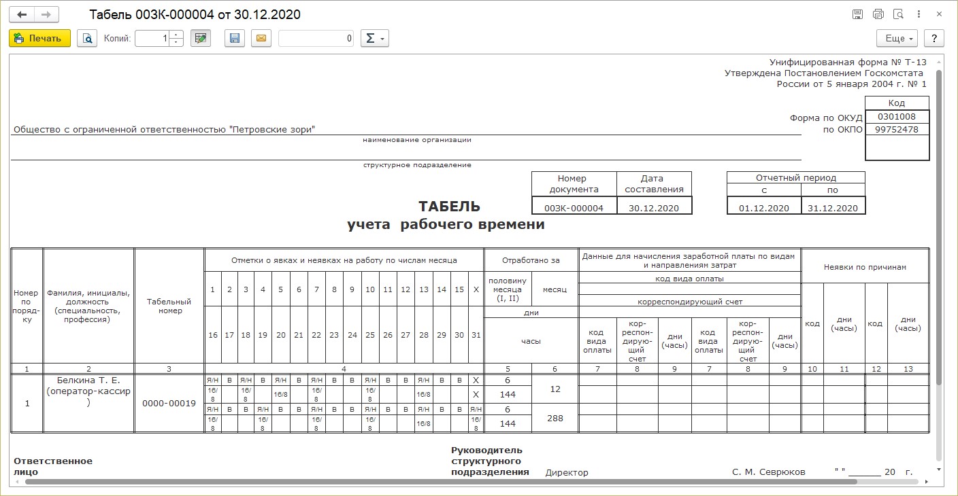The height and width of the screenshot is (496, 958).
Task: Go forward with the right arrow button
Action: pyautogui.click(x=46, y=14)
